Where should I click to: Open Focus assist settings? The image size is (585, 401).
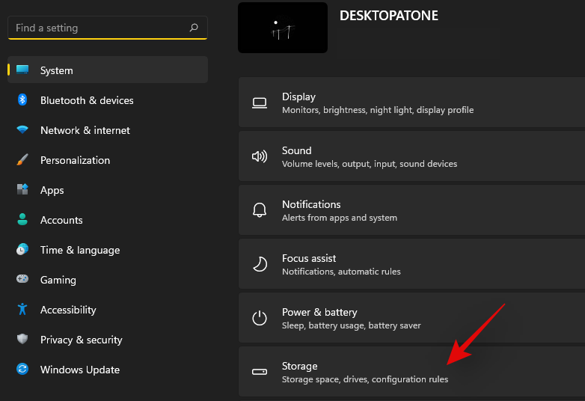tap(411, 264)
